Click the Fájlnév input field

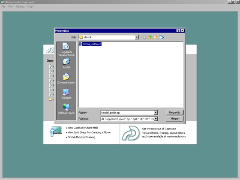(127, 113)
